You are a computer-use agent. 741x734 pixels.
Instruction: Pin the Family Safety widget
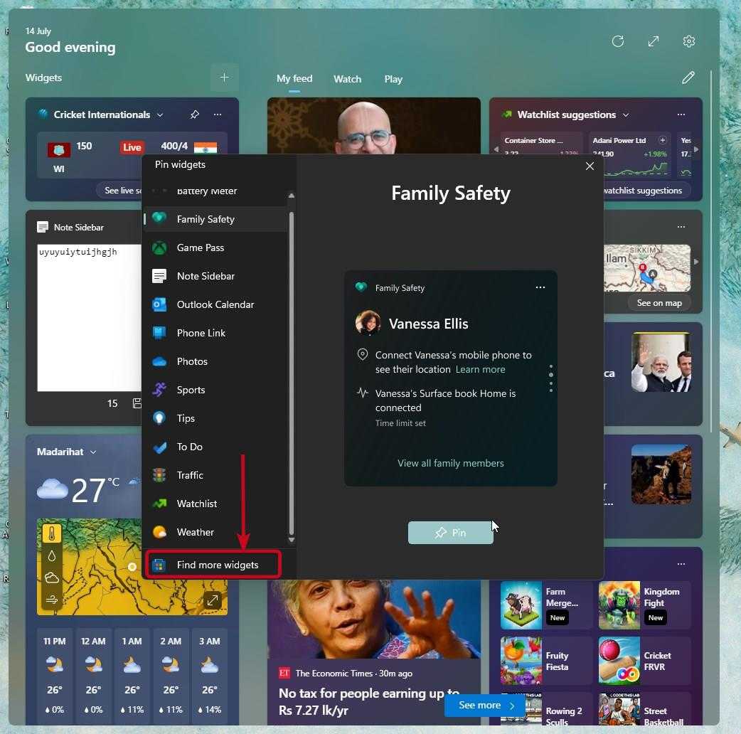tap(450, 533)
